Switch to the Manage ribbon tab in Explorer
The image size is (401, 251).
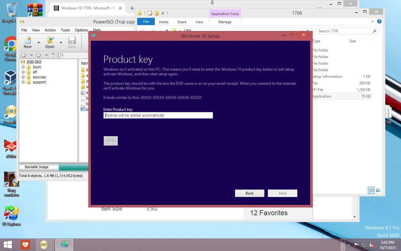[225, 22]
